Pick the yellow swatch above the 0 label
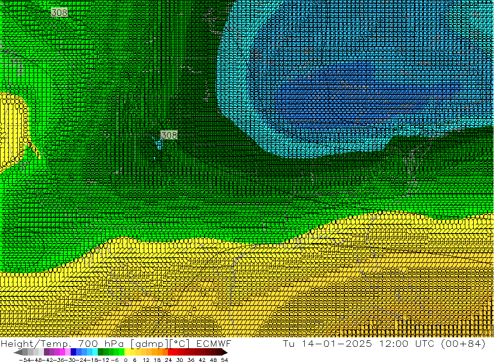This screenshot has width=494, height=362. [x=127, y=353]
